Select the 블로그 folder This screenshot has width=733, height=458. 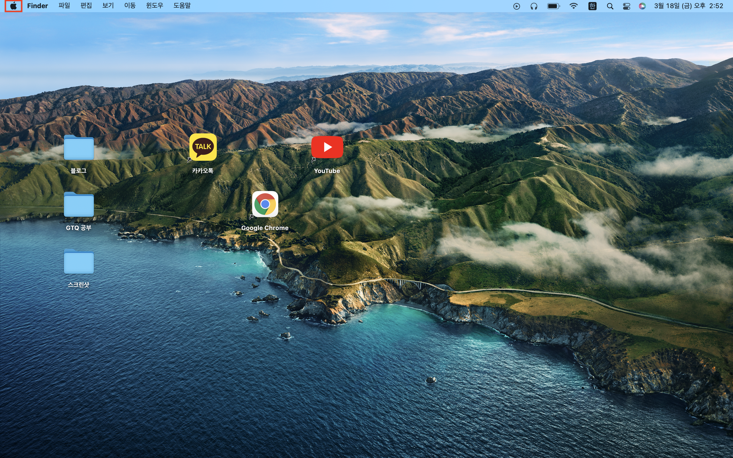click(x=79, y=148)
